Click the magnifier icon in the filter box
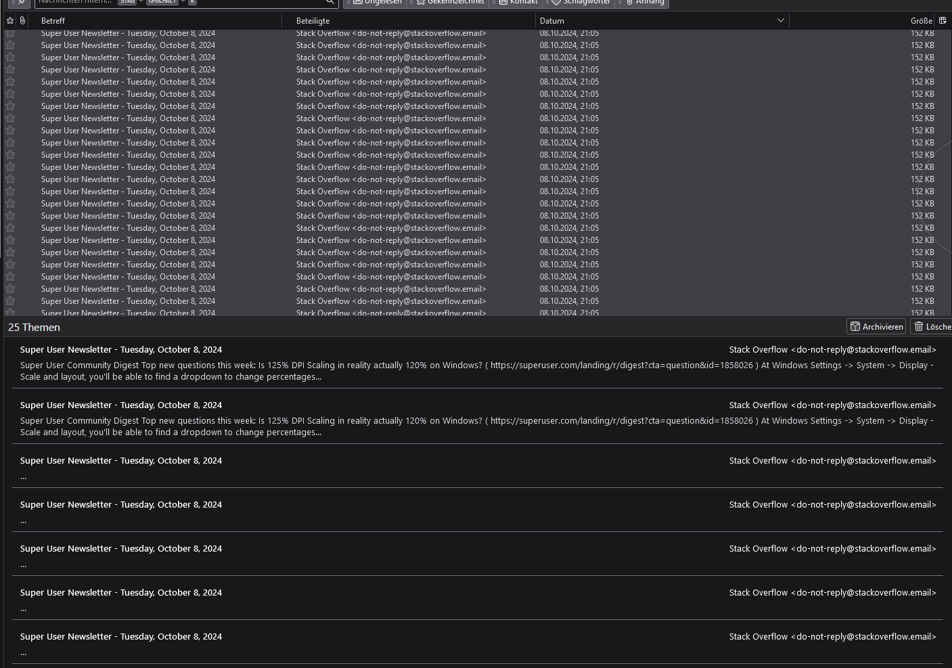This screenshot has height=668, width=952. point(330,2)
